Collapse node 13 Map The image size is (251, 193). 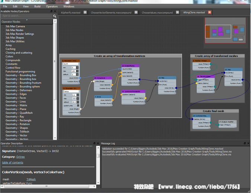coord(175,78)
